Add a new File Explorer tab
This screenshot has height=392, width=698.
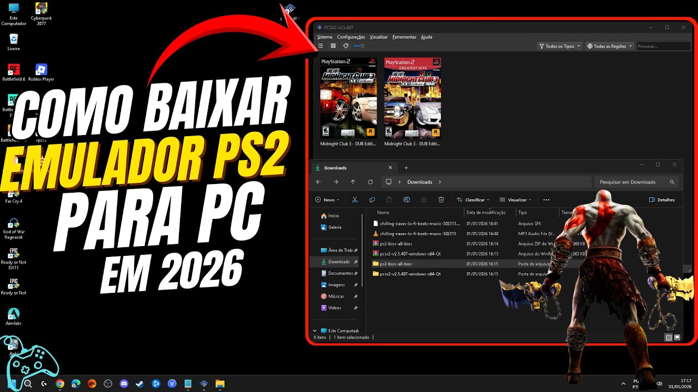406,168
